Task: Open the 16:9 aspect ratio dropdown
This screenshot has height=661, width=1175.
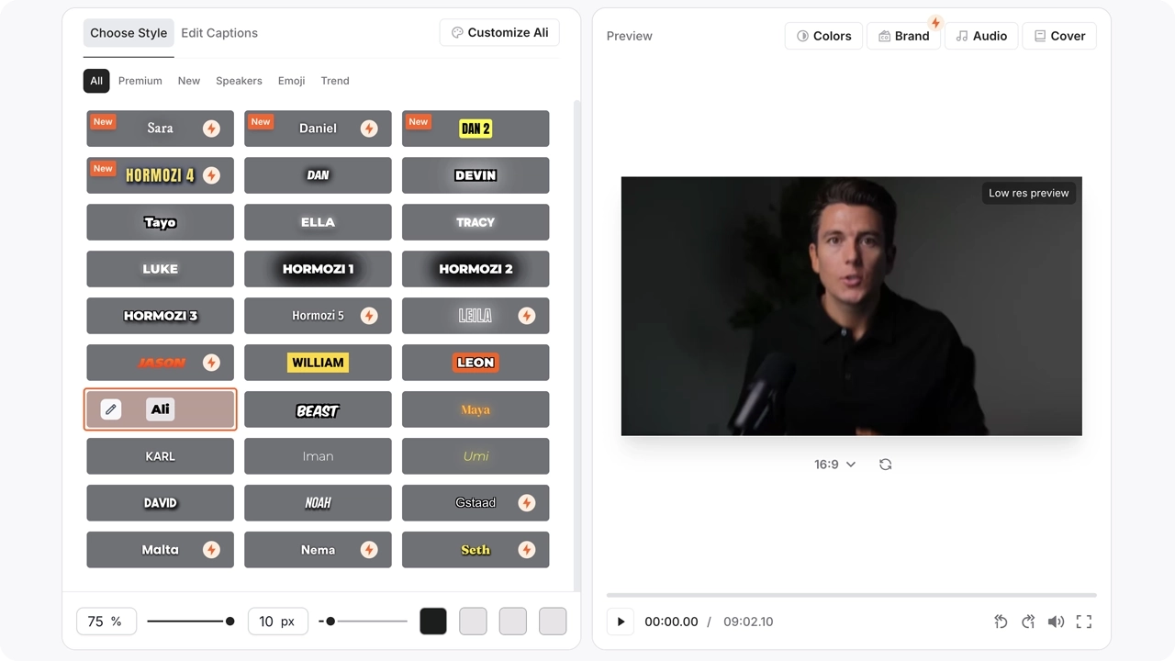Action: click(x=834, y=464)
